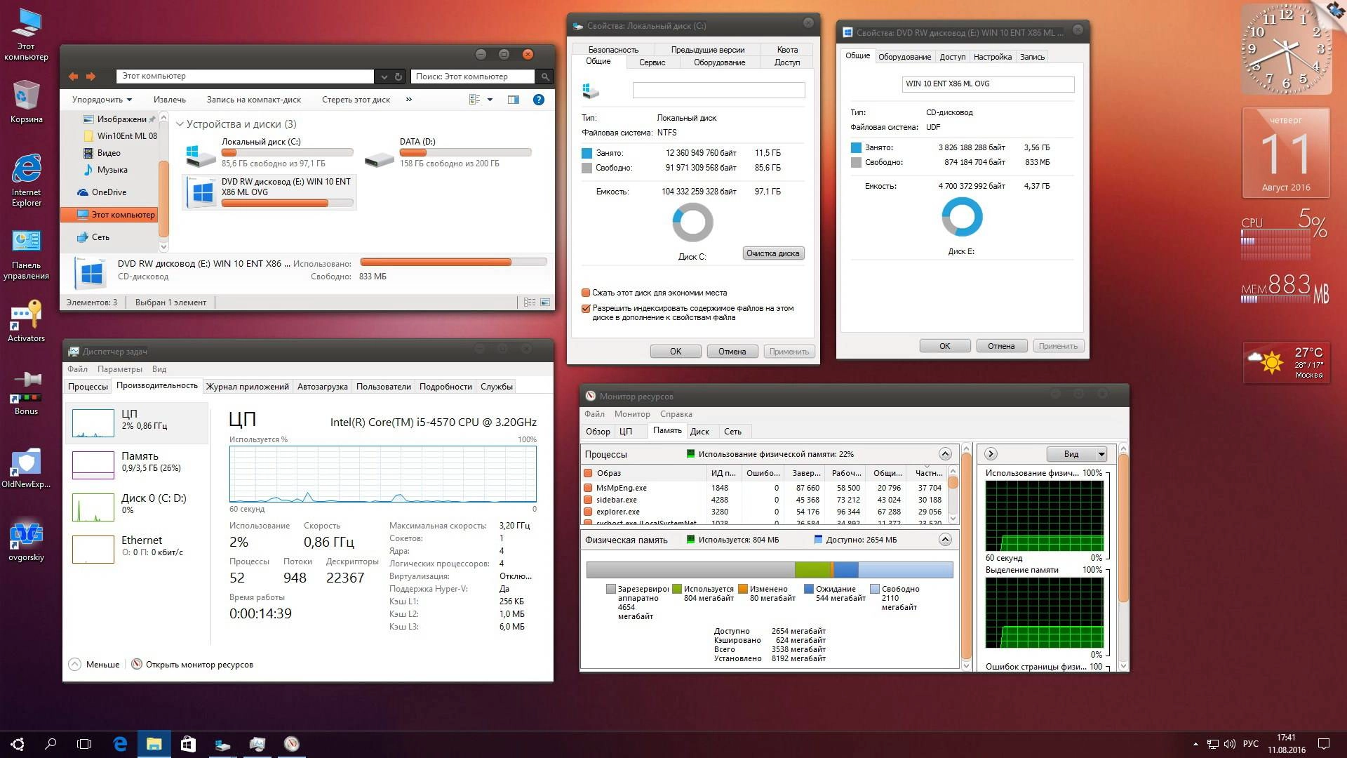Image resolution: width=1347 pixels, height=758 pixels.
Task: Open Microsoft Edge from the taskbar
Action: (120, 744)
